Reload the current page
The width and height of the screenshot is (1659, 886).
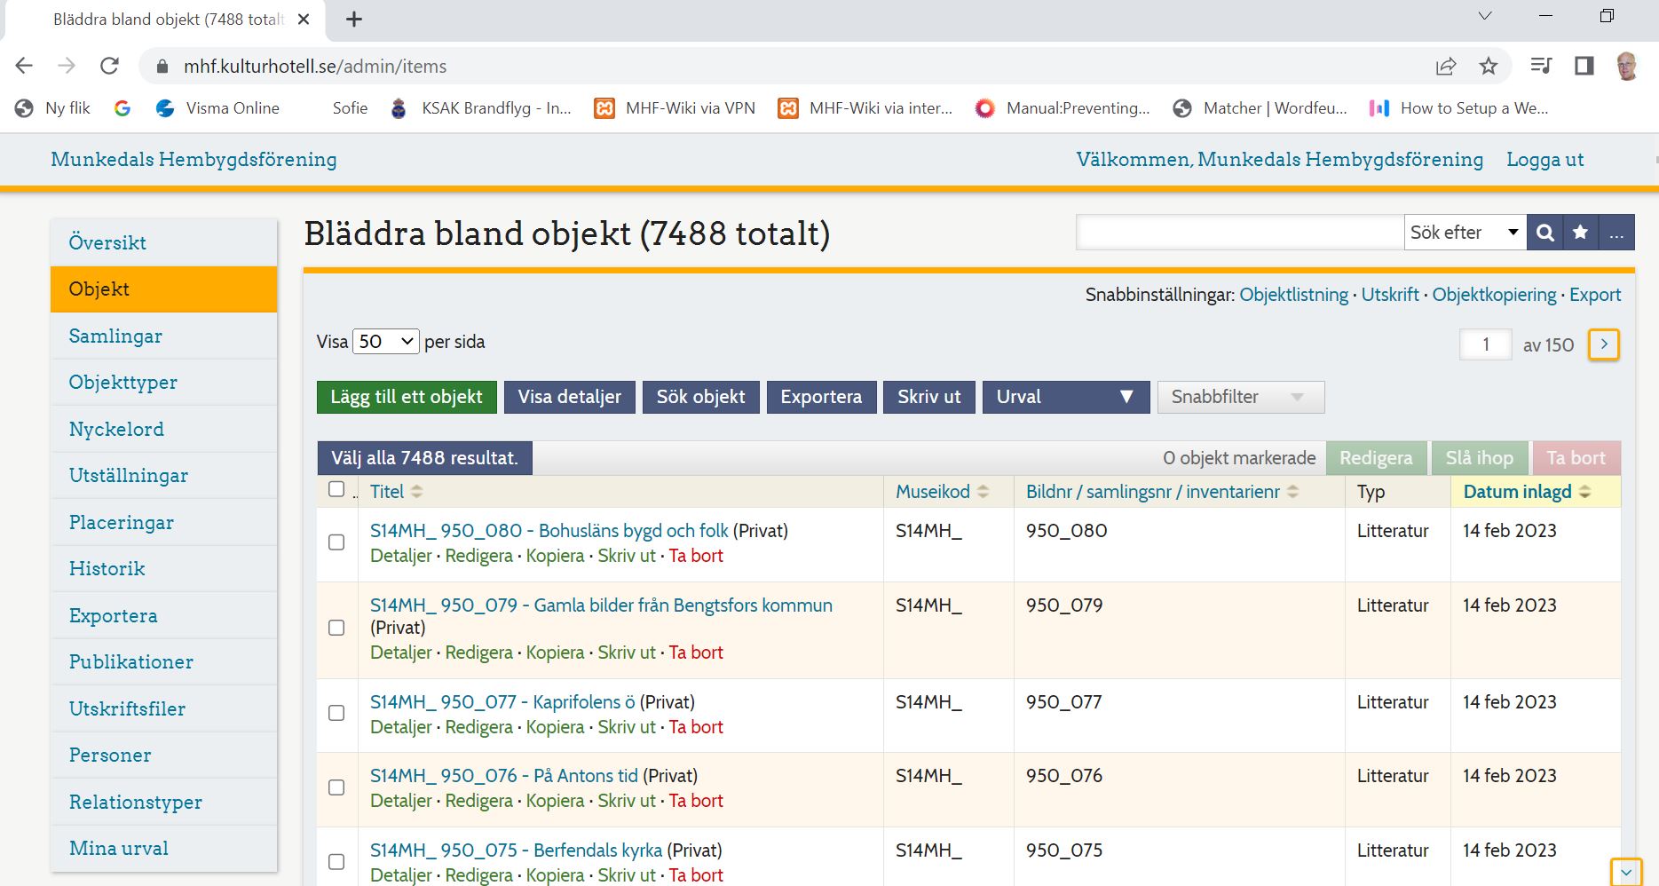[x=109, y=66]
